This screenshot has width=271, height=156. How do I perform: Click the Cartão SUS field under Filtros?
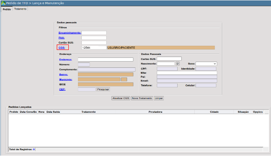click(94, 42)
